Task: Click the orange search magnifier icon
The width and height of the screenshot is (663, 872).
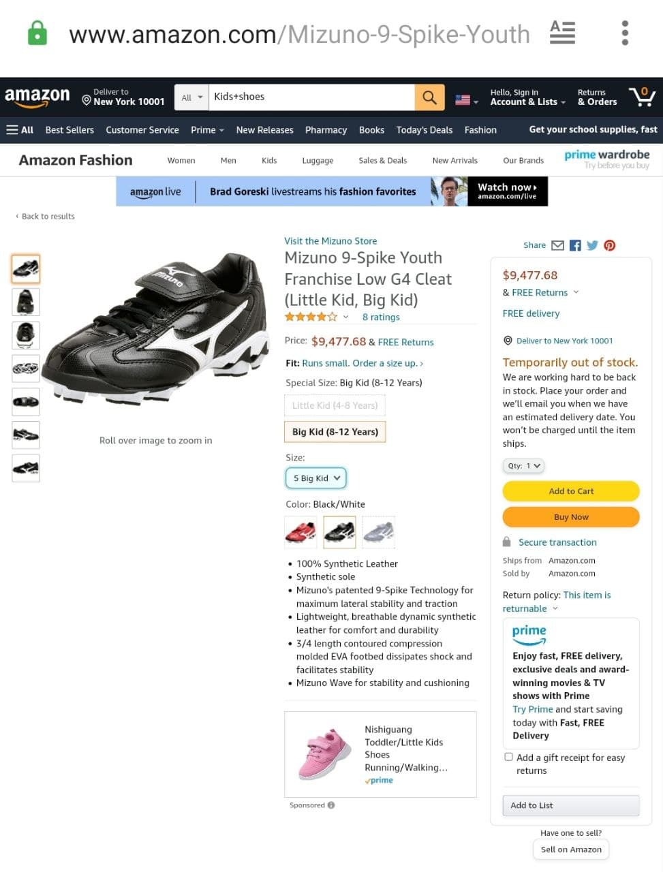Action: coord(429,97)
